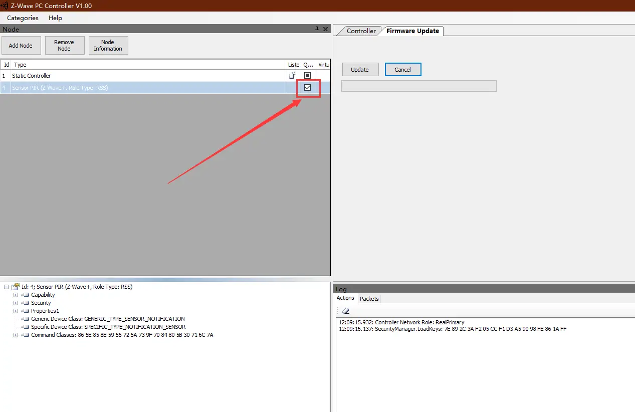This screenshot has width=635, height=412.
Task: Click the Add Node button
Action: click(x=21, y=46)
